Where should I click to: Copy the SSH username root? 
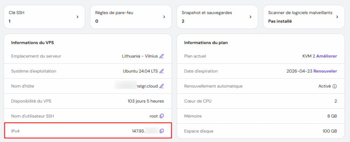click(162, 116)
